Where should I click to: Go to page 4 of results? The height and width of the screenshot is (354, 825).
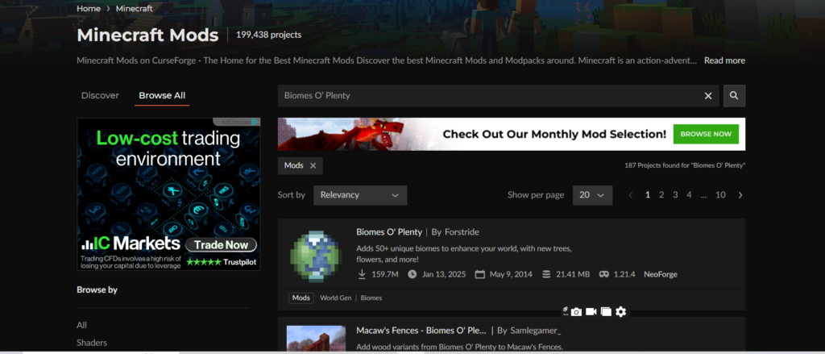[689, 195]
